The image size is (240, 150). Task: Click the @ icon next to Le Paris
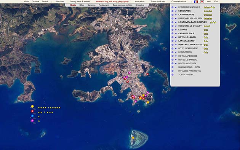coord(173,30)
